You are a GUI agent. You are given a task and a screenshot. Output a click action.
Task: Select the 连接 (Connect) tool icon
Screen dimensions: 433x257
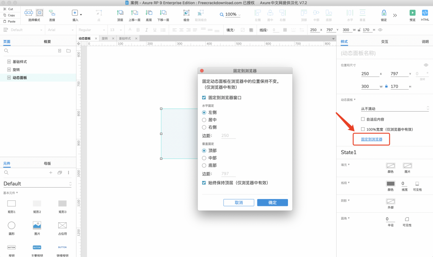[52, 13]
